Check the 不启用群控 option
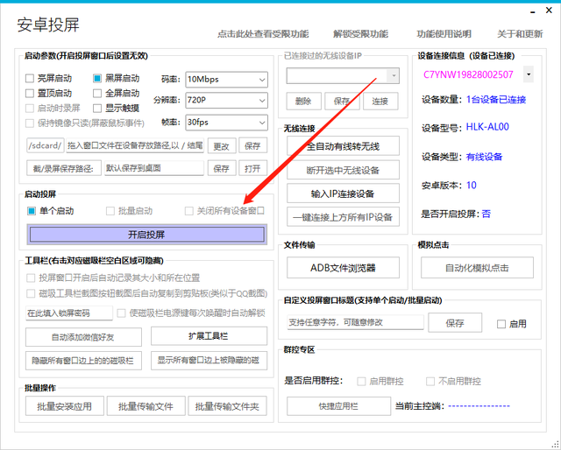Viewport: 561px width, 450px height. 430,382
